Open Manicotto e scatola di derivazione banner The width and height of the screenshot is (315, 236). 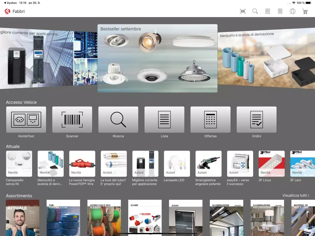pyautogui.click(x=266, y=58)
